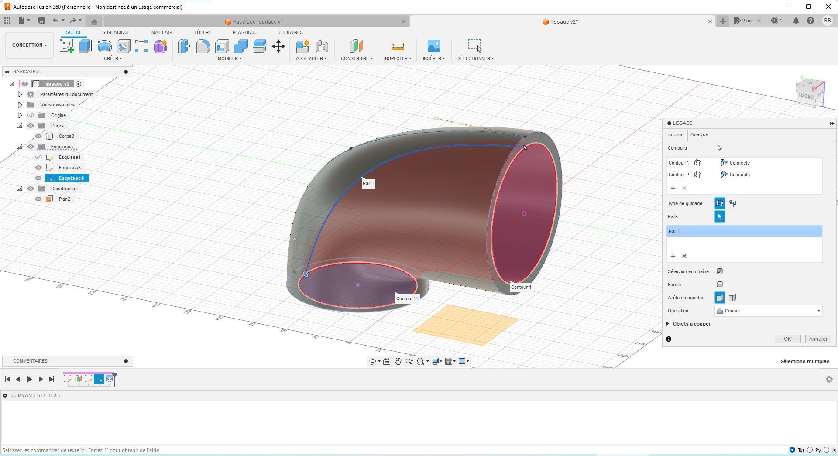Hide the Plan2 visibility eye

(38, 199)
